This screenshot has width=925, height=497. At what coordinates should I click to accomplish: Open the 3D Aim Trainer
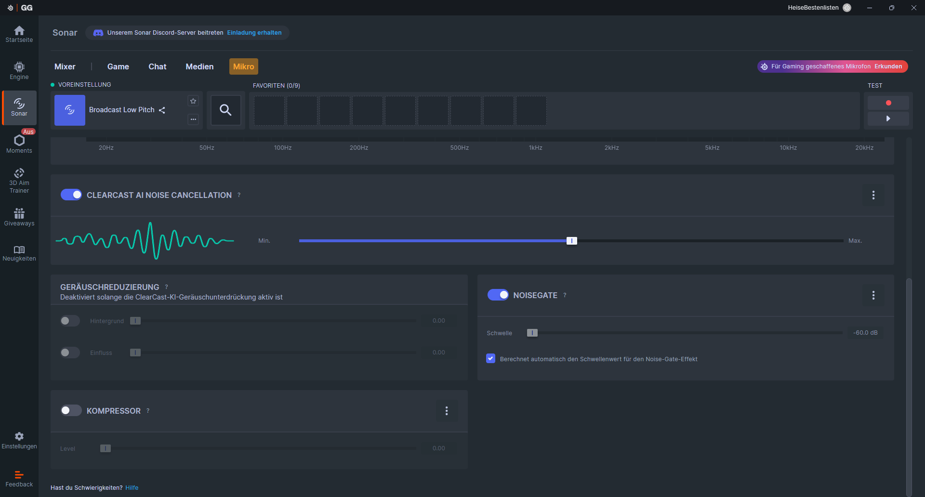(x=19, y=181)
